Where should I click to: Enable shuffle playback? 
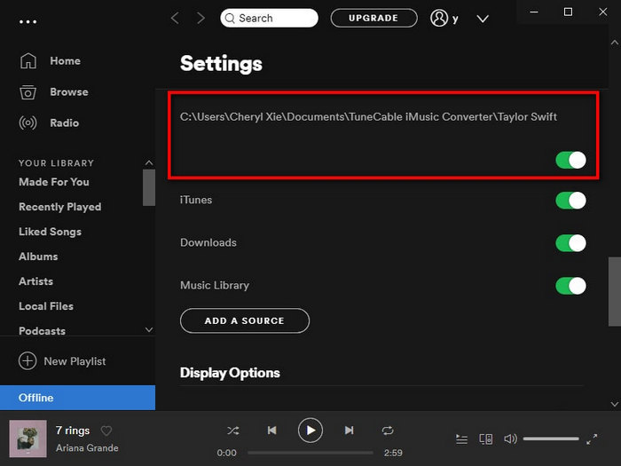coord(232,430)
